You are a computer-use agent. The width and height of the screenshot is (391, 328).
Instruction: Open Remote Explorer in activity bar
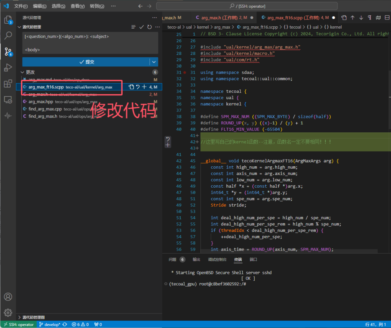pyautogui.click(x=8, y=100)
